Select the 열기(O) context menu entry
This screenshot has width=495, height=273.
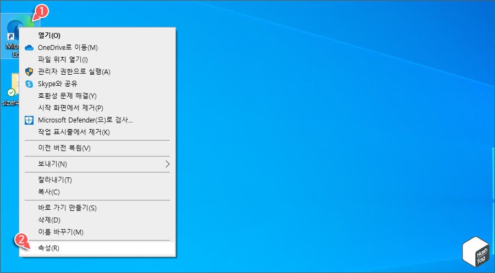(x=97, y=35)
